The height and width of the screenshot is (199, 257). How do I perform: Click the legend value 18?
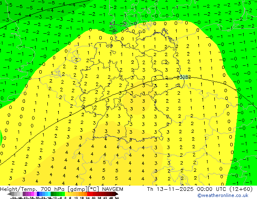[82, 198]
